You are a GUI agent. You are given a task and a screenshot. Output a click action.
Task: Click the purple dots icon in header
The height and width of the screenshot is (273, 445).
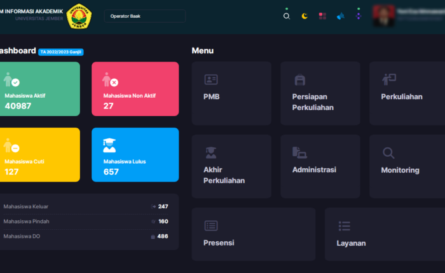click(358, 16)
